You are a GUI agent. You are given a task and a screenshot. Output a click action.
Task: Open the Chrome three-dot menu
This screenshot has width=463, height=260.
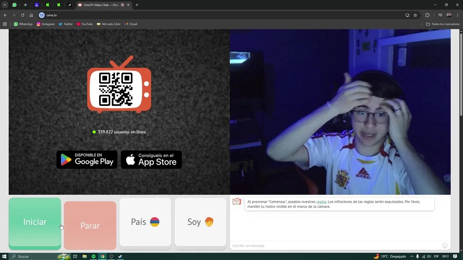(x=458, y=15)
